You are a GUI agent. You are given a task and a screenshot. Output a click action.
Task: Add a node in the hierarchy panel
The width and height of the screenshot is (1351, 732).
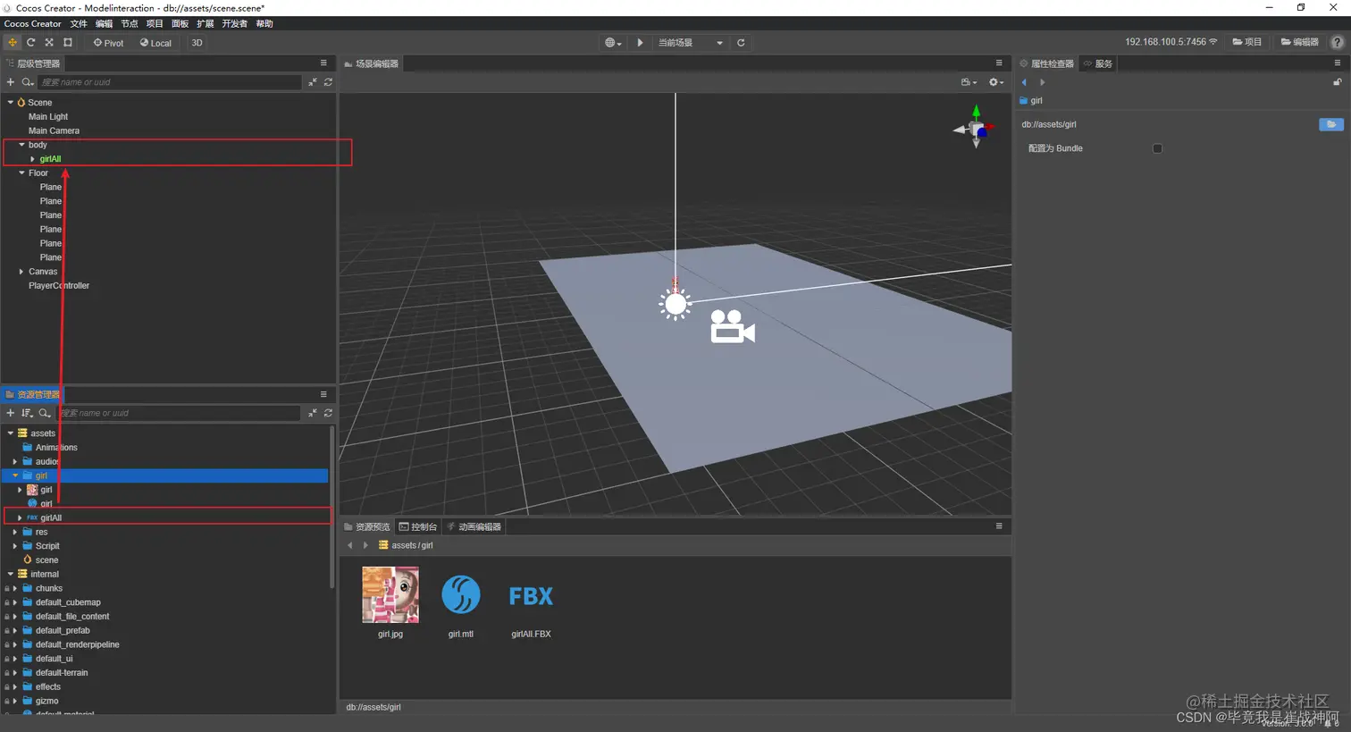point(11,82)
